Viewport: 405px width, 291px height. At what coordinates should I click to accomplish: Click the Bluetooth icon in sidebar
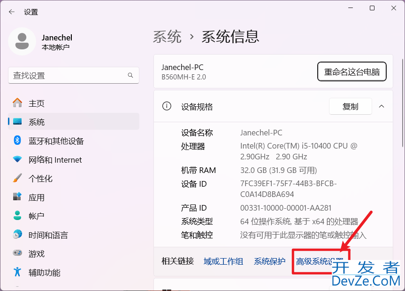tap(17, 141)
